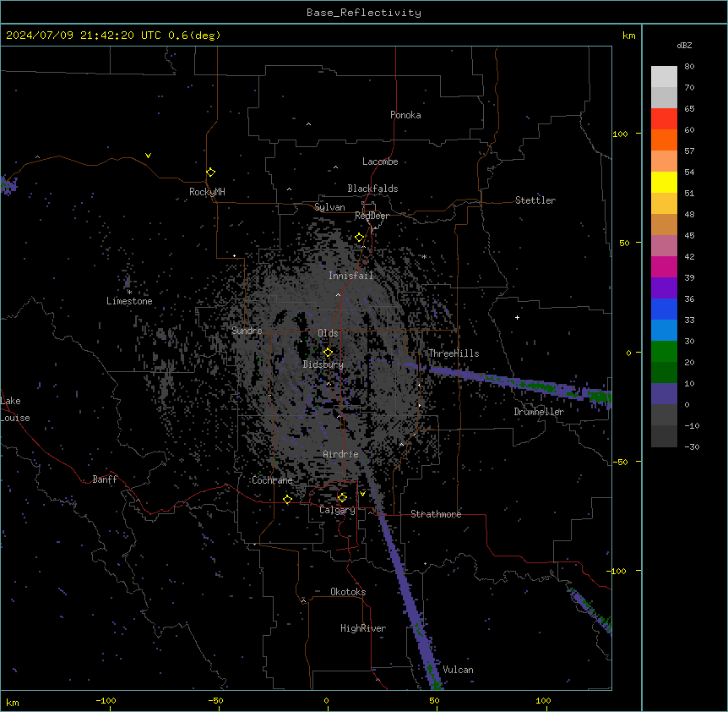
Task: Click the 65 value in dBZ legend
Action: coord(689,108)
